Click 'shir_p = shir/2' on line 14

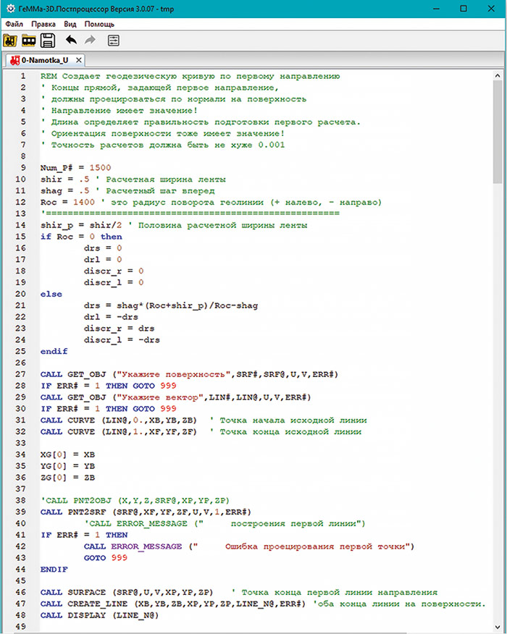point(81,225)
